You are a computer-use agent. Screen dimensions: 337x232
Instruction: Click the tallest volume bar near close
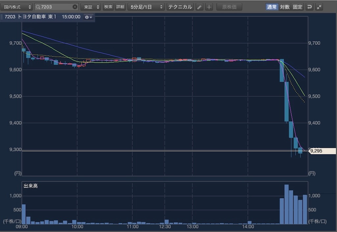286,204
